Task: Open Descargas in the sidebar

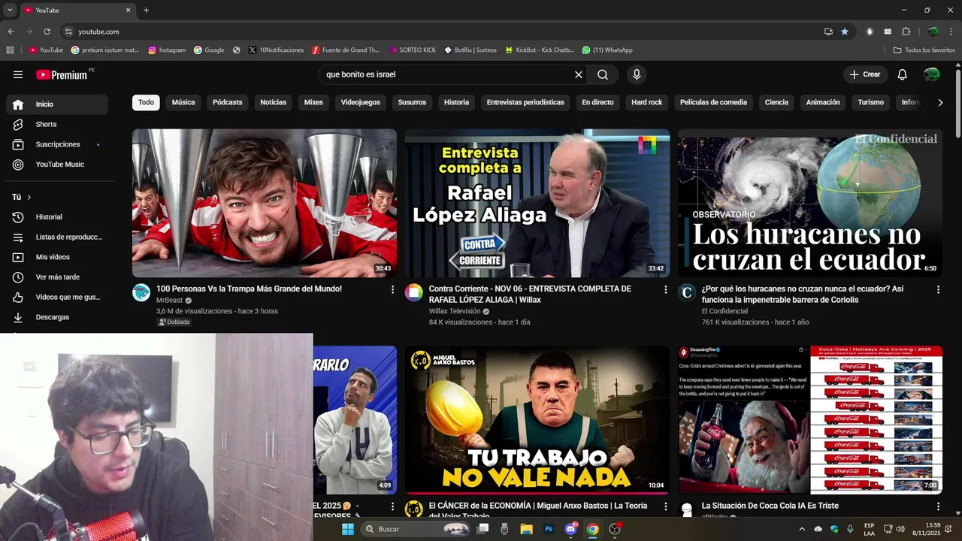Action: pos(57,317)
